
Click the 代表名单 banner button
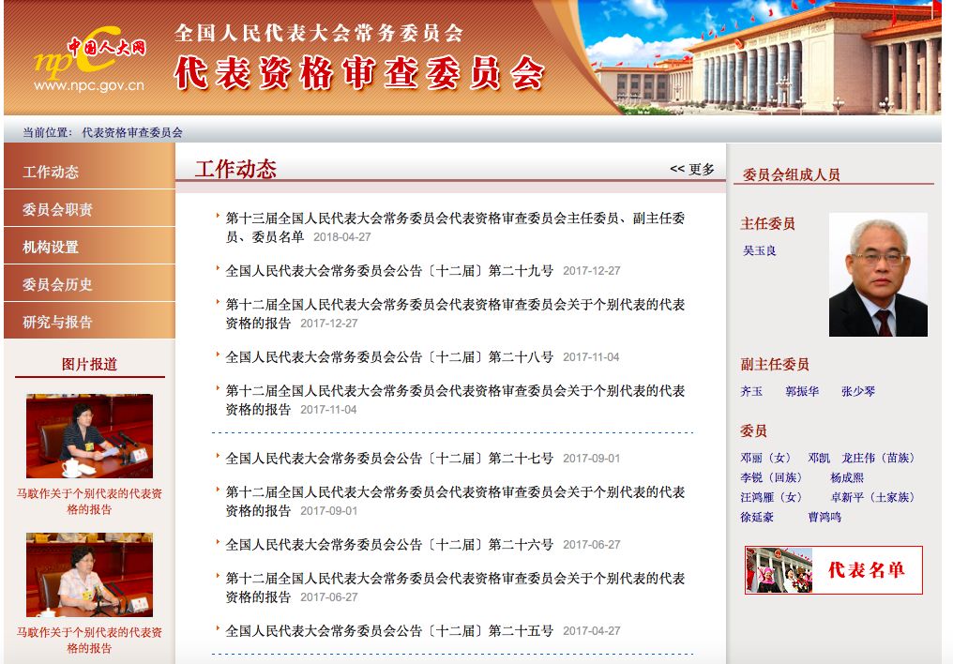[x=833, y=570]
